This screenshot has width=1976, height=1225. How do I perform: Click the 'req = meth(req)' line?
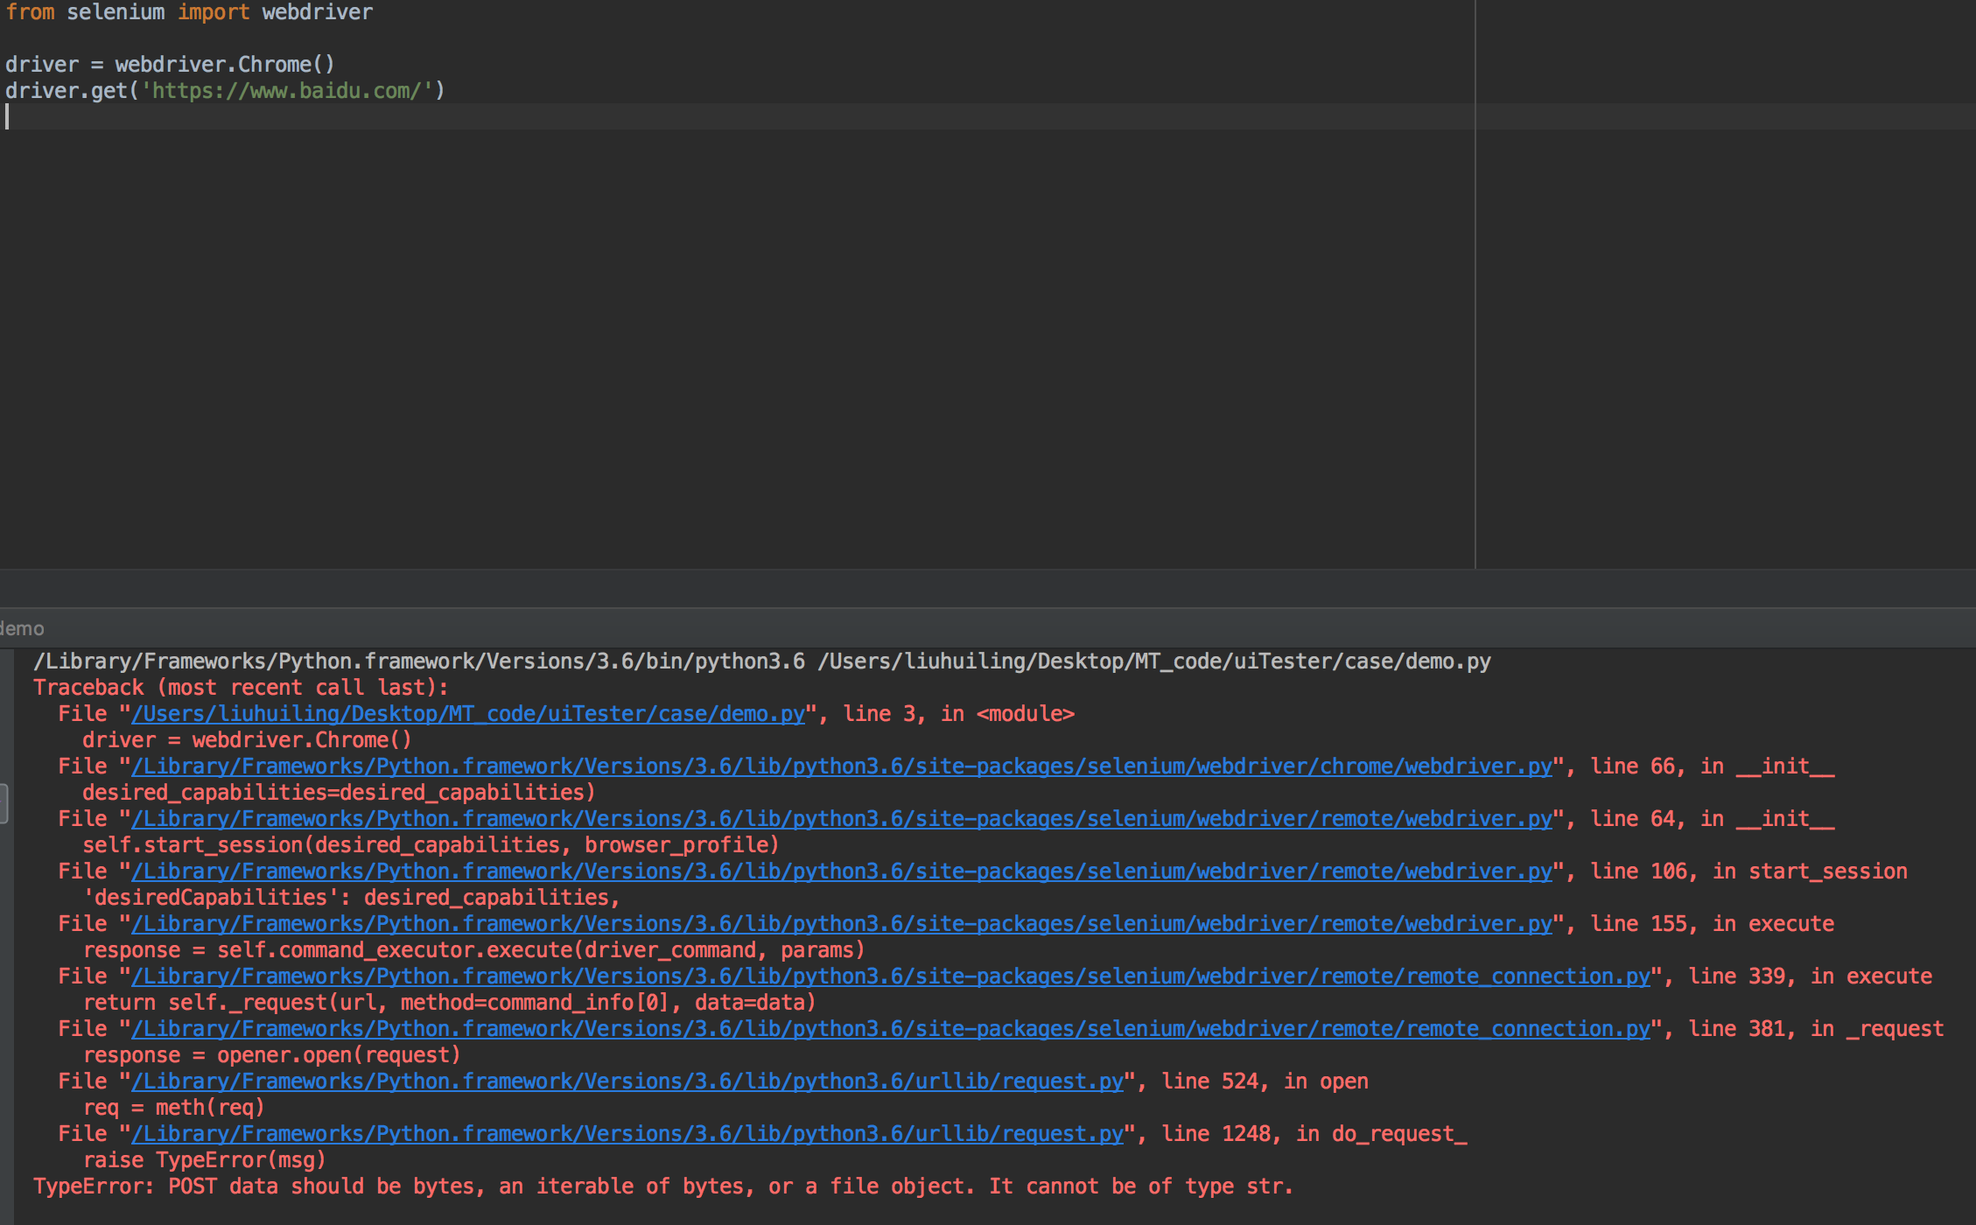click(173, 1108)
